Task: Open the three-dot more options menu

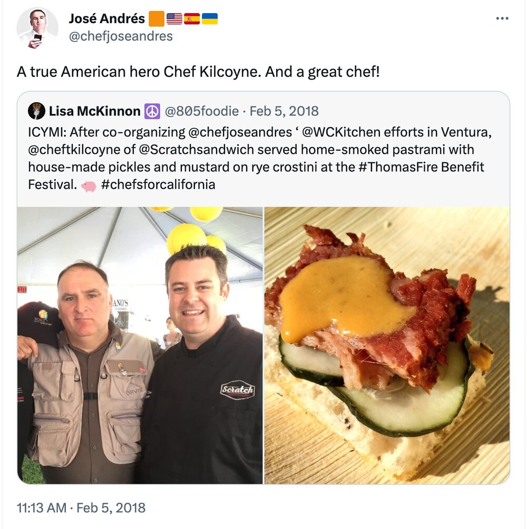Action: tap(502, 18)
